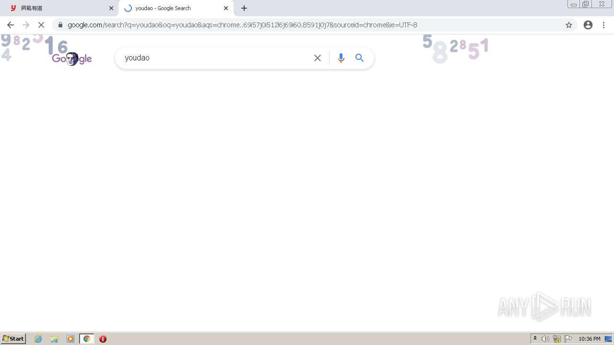The height and width of the screenshot is (345, 614).
Task: Close the 网易有道 tab
Action: (x=111, y=8)
